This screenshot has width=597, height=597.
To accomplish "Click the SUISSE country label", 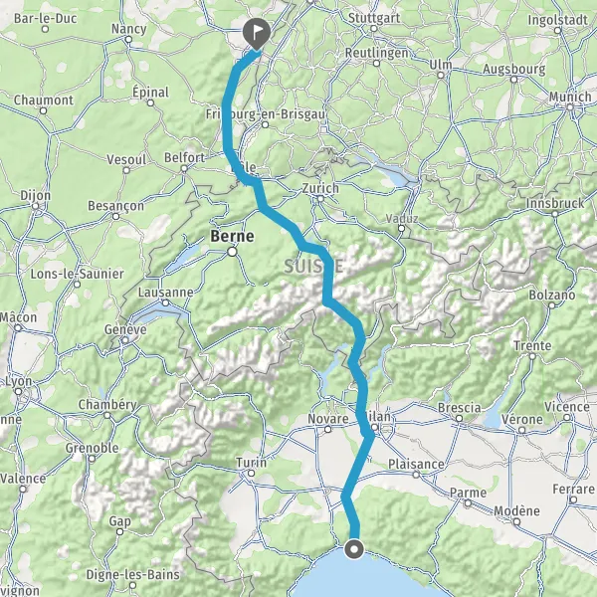I will tap(313, 267).
